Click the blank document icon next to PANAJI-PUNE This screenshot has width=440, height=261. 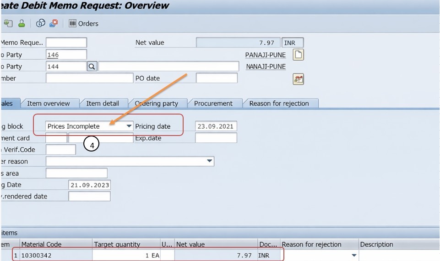click(x=298, y=55)
